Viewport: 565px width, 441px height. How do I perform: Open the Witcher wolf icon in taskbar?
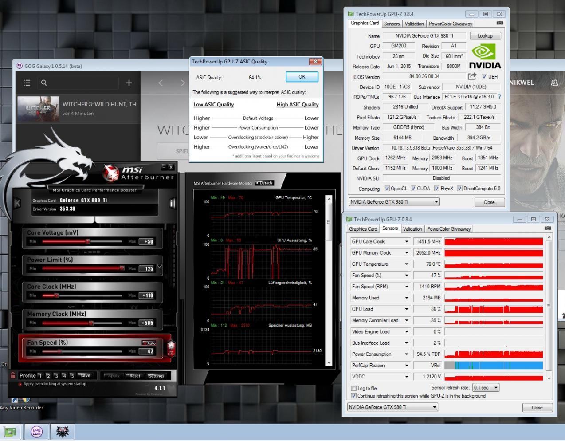point(63,432)
